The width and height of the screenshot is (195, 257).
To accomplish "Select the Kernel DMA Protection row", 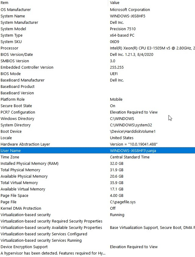I will pos(97,208).
